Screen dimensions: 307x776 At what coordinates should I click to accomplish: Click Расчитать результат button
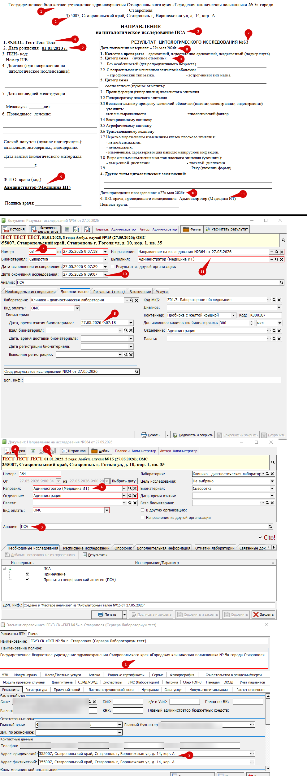coord(227,229)
